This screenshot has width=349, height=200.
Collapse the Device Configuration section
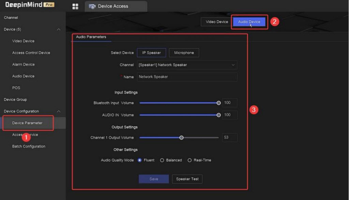[59, 111]
